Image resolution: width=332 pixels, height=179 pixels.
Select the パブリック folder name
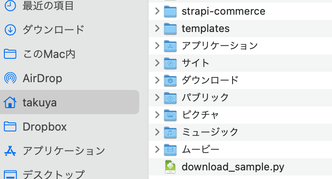pos(205,98)
